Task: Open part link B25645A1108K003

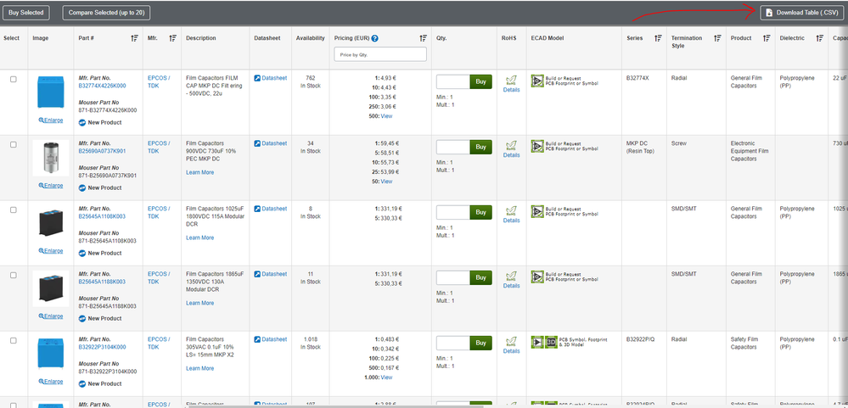Action: pos(102,216)
